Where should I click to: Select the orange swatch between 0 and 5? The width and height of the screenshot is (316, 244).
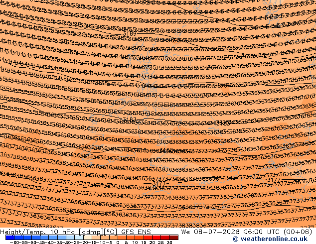click(x=122, y=238)
